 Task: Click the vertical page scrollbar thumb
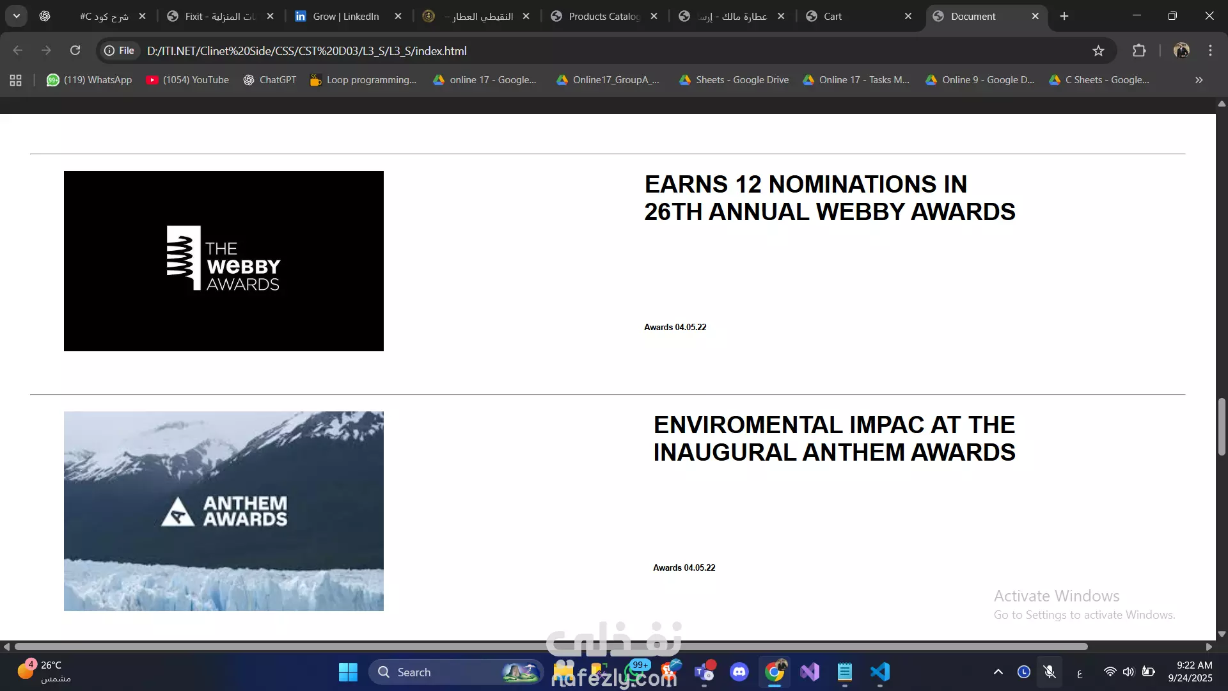[1222, 427]
